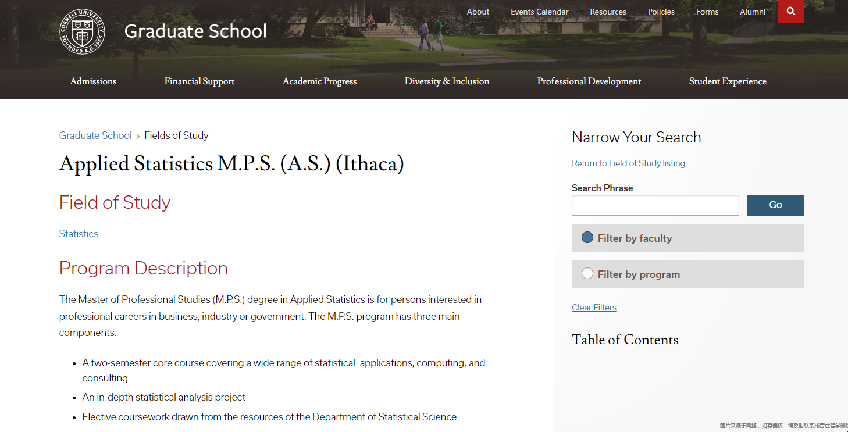This screenshot has width=848, height=432.
Task: Select the Filter by program radio button
Action: [587, 273]
